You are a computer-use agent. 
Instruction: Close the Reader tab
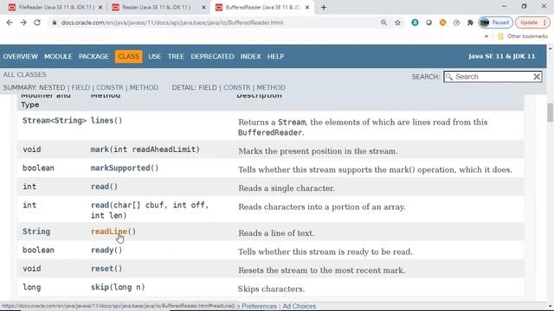click(x=203, y=8)
